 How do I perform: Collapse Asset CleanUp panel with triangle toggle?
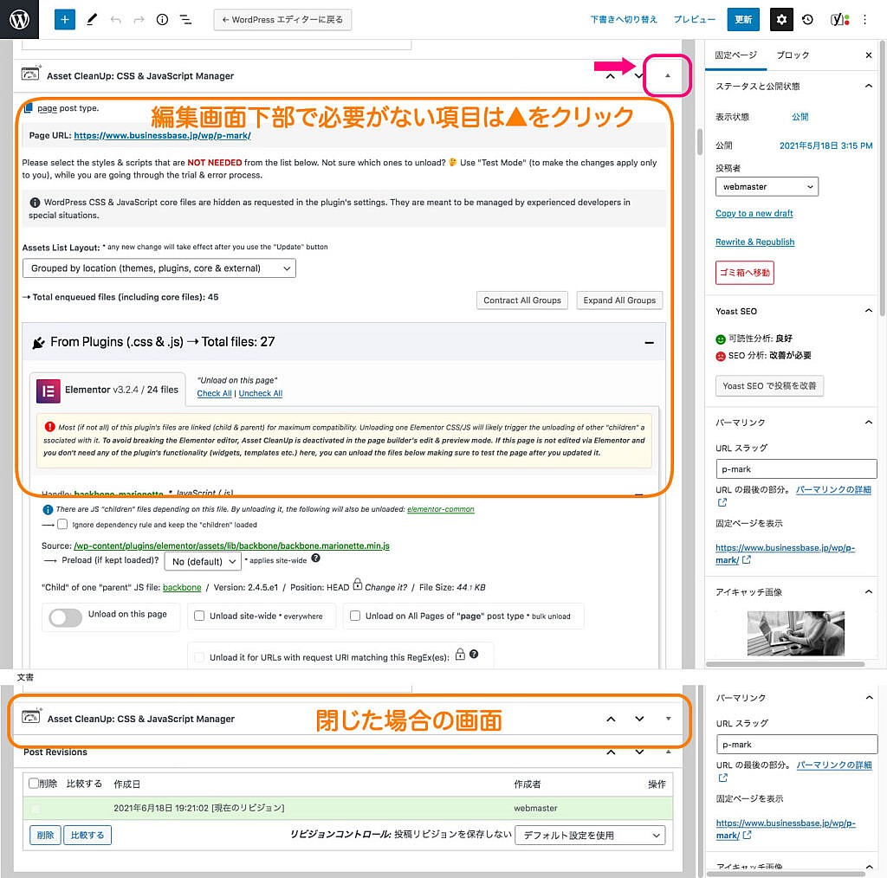667,75
